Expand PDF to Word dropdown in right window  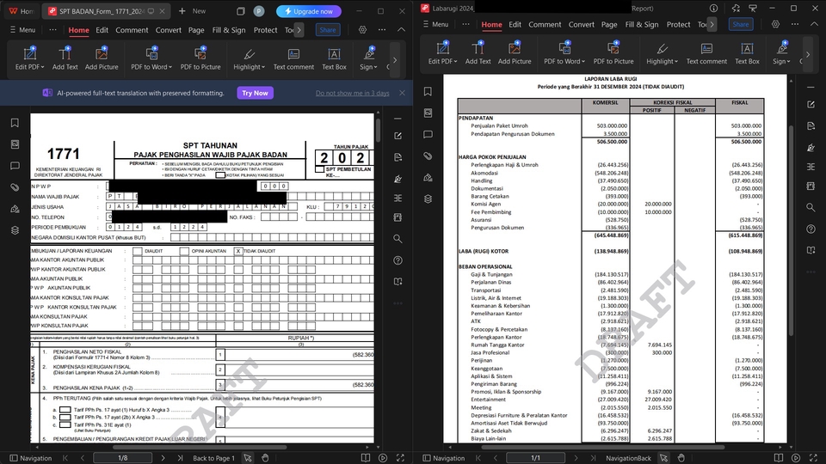coord(583,62)
